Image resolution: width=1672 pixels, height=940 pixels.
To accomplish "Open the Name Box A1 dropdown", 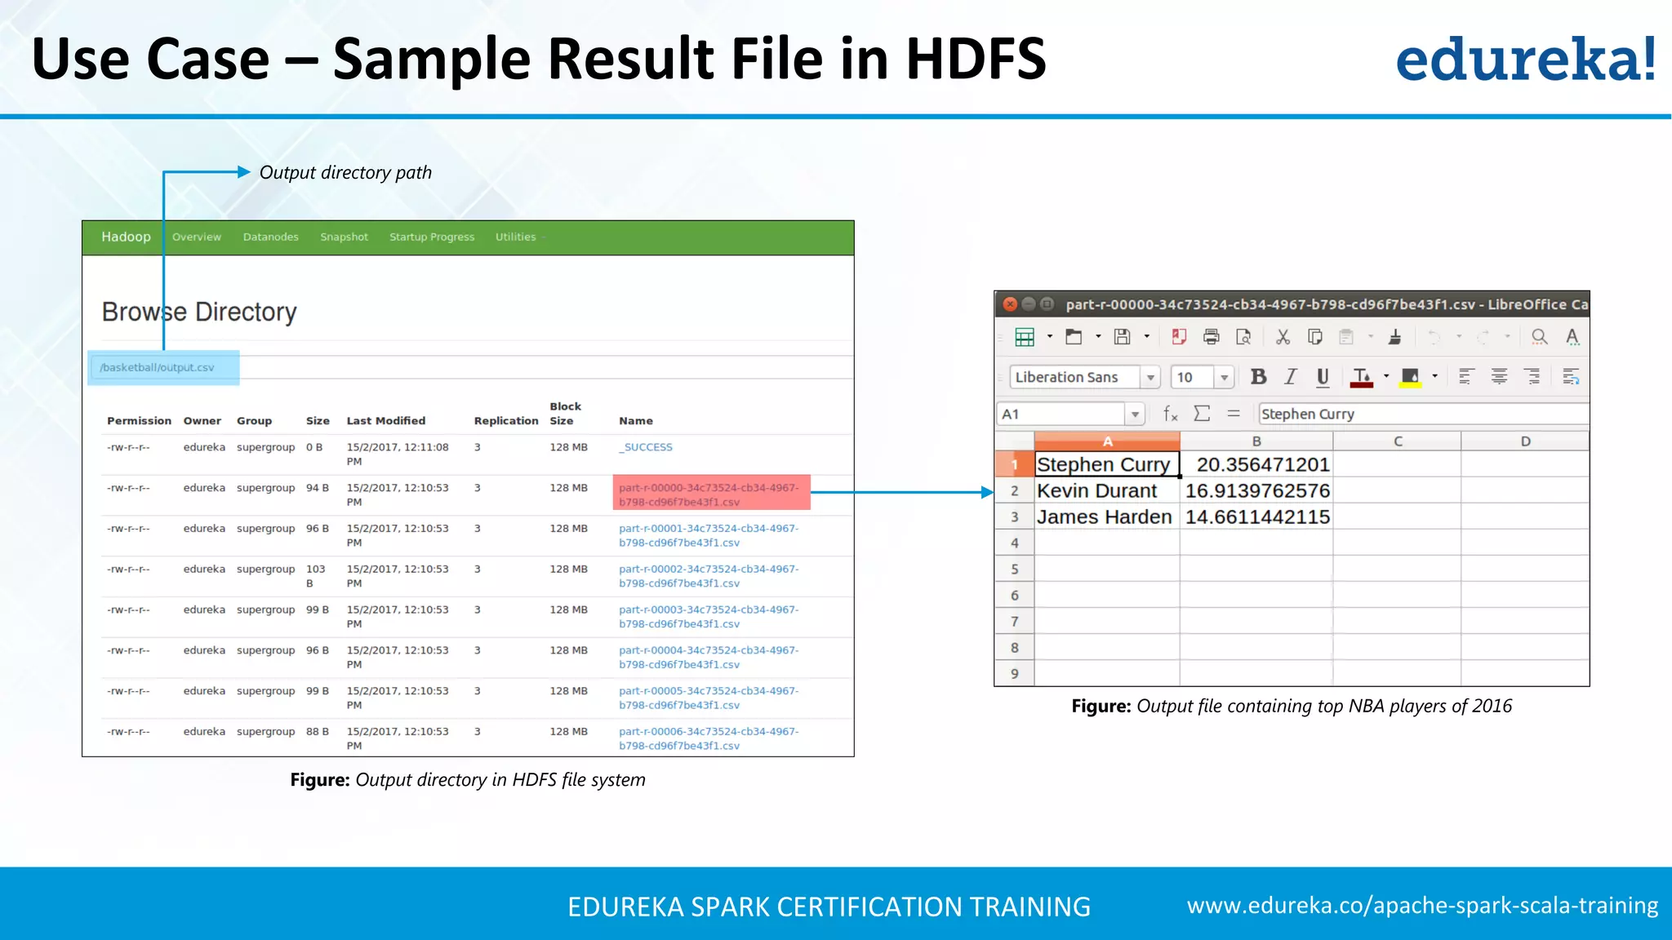I will 1135,415.
